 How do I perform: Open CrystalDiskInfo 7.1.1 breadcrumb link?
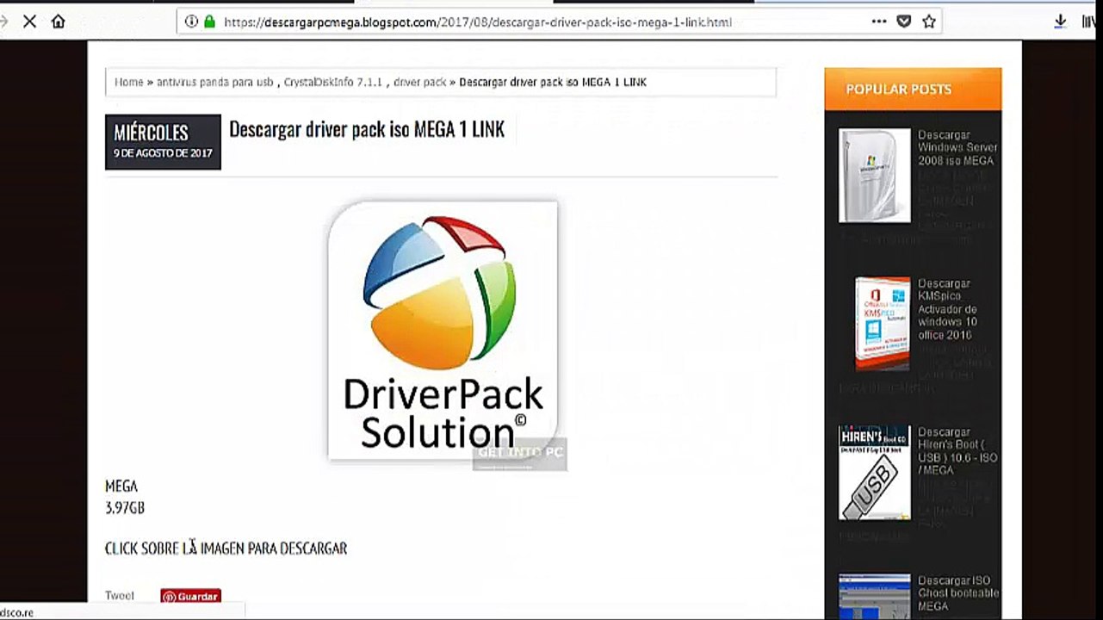tap(332, 82)
